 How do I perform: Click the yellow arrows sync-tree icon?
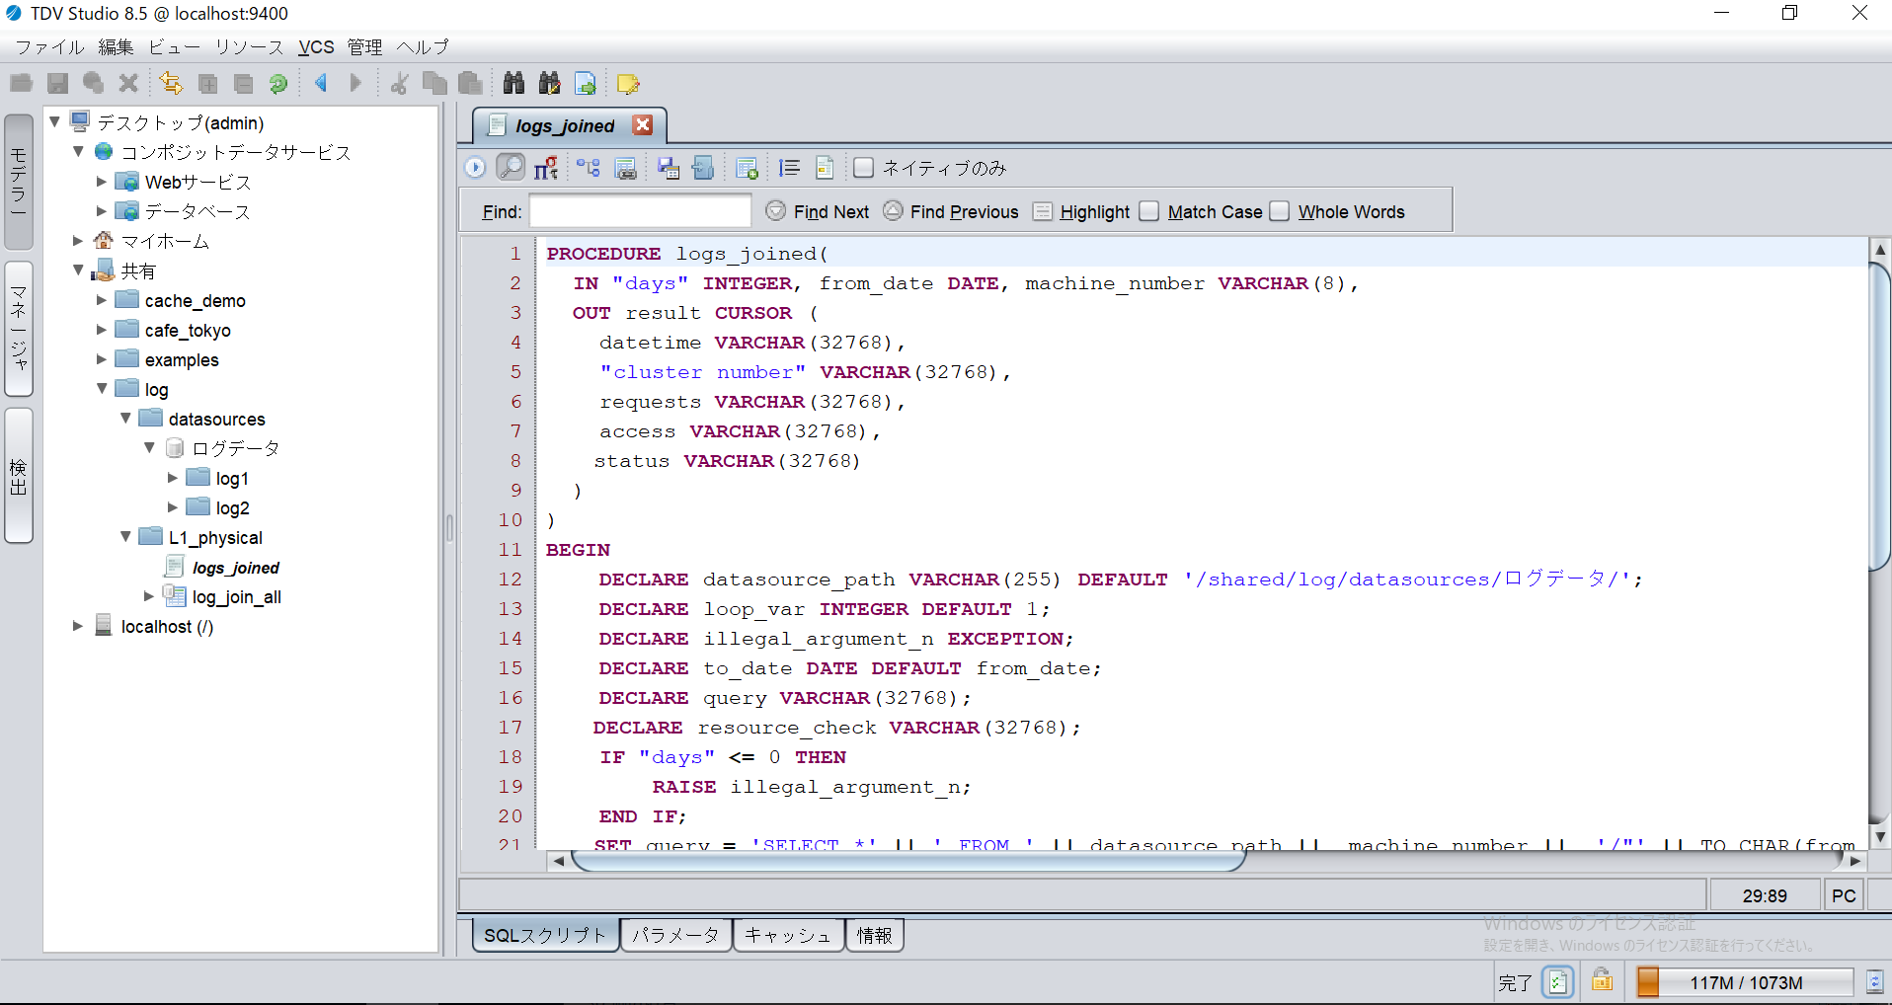point(171,84)
